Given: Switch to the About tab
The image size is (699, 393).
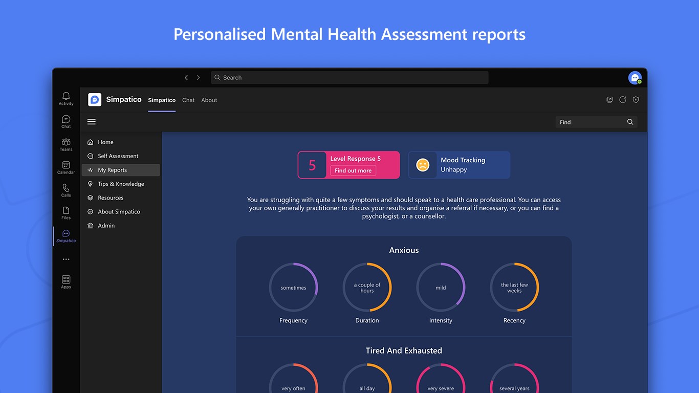Looking at the screenshot, I should (x=209, y=100).
